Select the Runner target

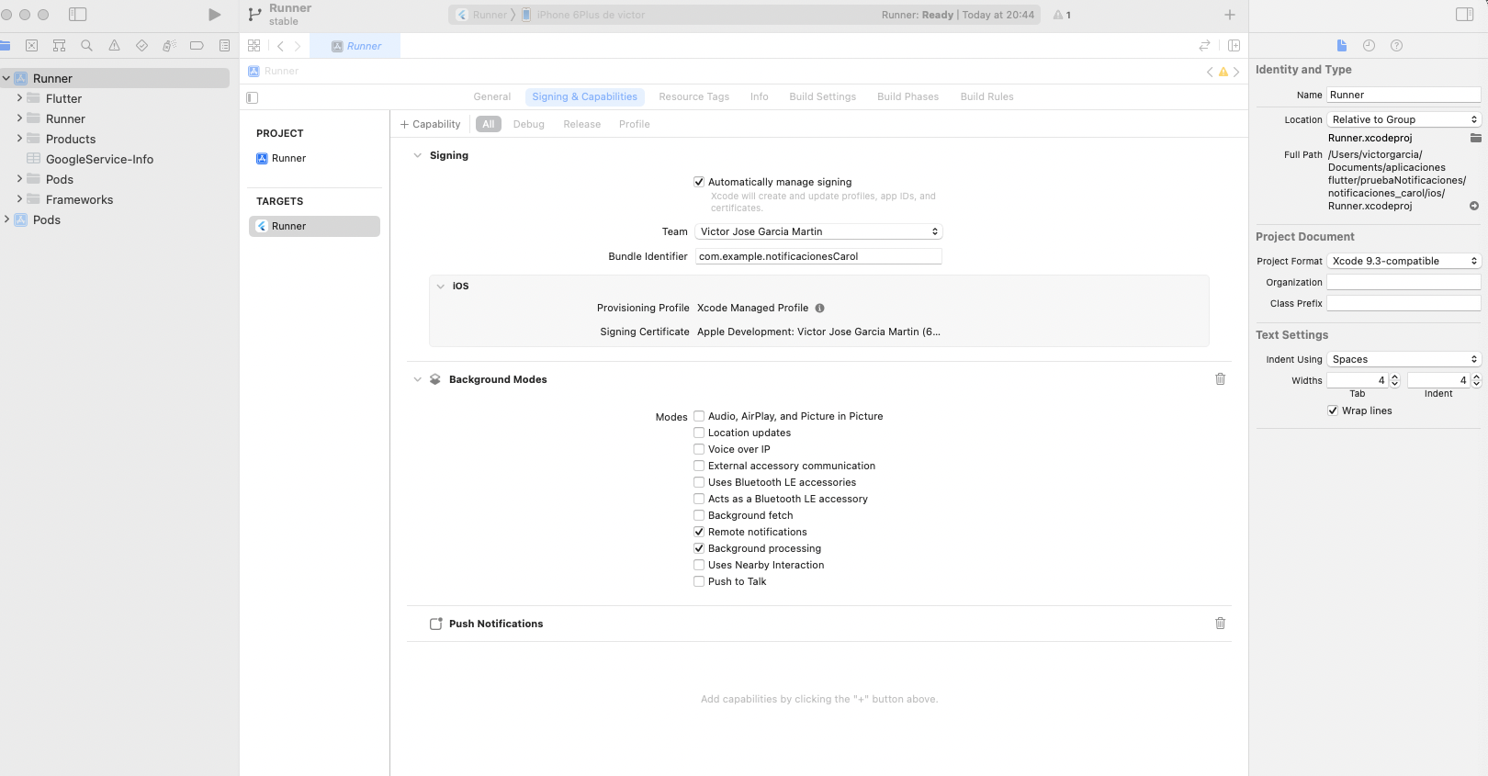click(314, 226)
